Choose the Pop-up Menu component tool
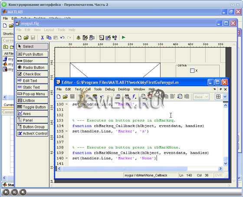 coord(33,94)
